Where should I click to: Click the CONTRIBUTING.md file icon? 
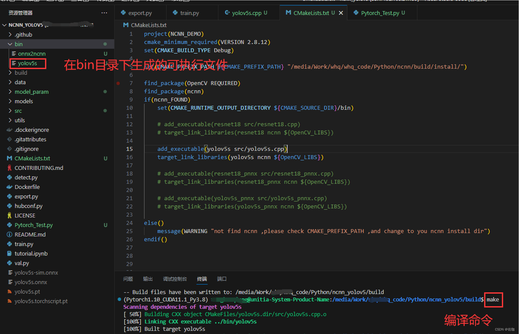10,168
